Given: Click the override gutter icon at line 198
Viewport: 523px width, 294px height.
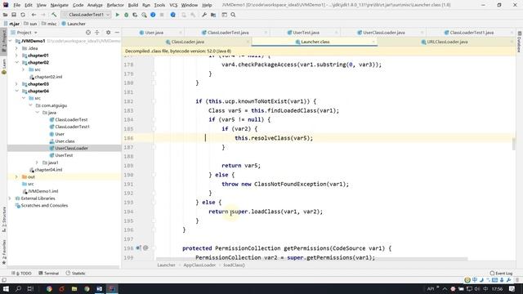Looking at the screenshot, I should [138, 248].
